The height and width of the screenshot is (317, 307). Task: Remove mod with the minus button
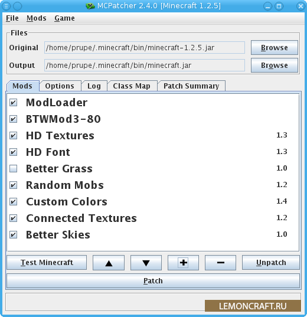point(220,263)
